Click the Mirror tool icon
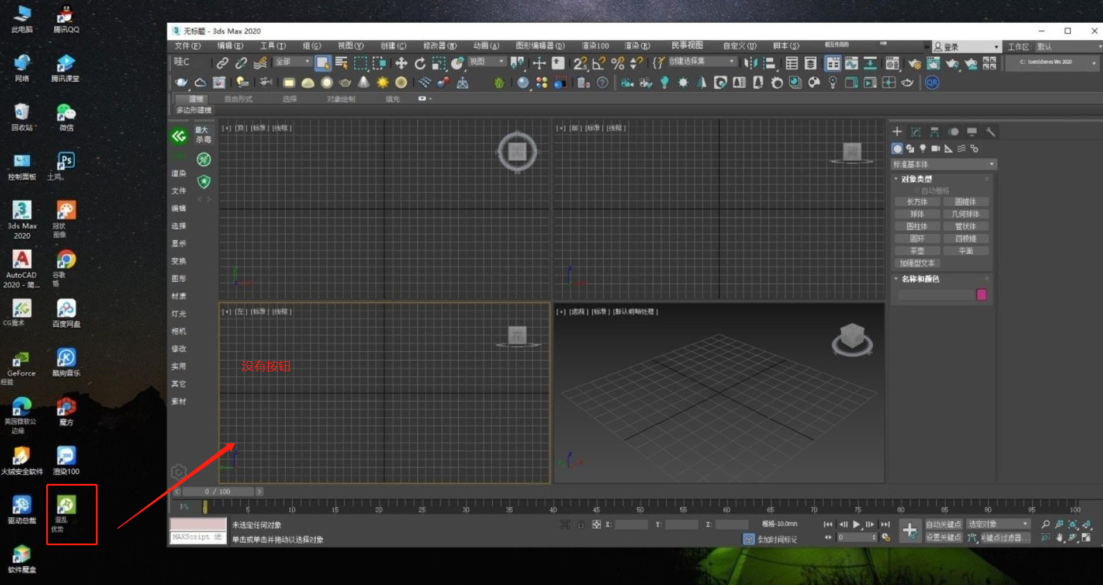1103x585 pixels. tap(751, 63)
